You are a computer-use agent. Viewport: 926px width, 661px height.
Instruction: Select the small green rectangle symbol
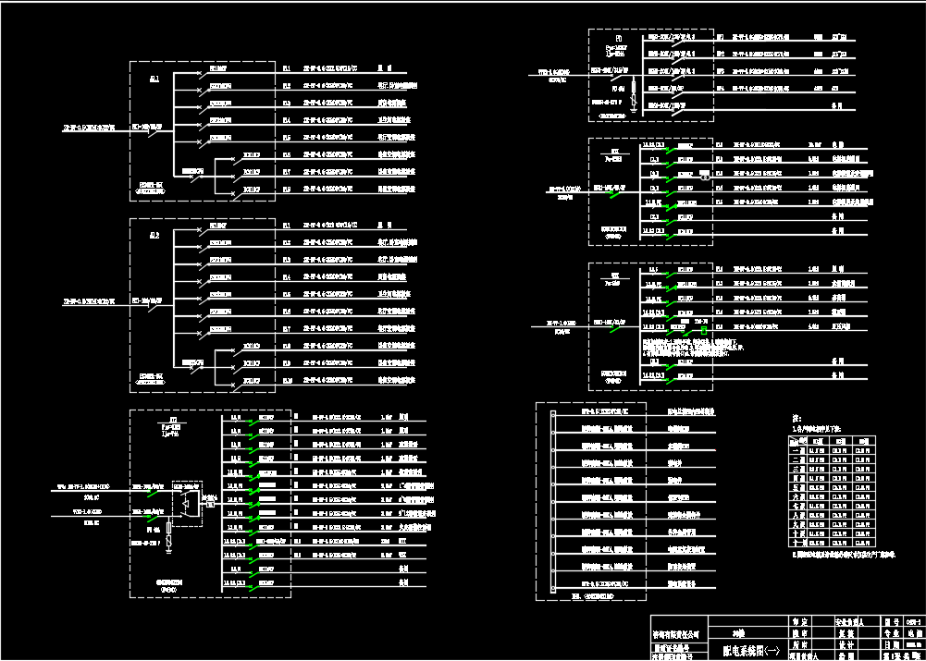pos(703,331)
